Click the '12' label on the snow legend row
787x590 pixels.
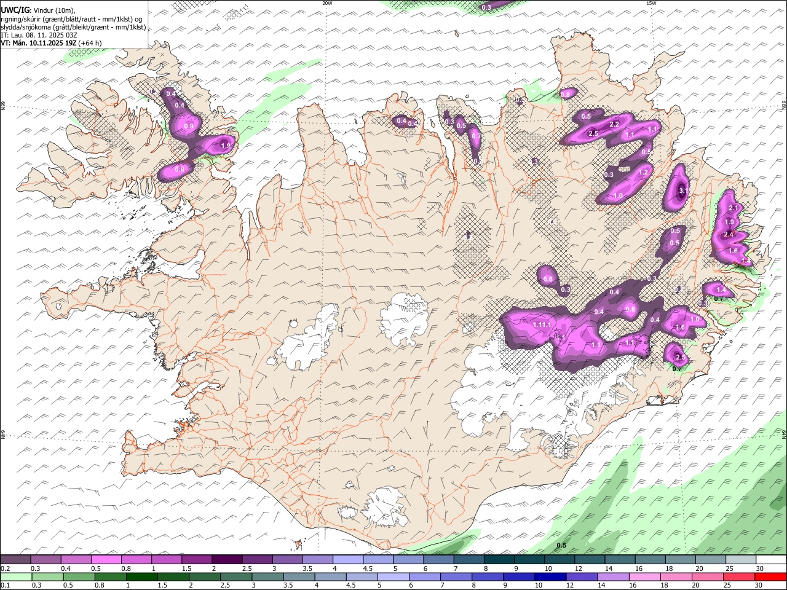[x=579, y=568]
